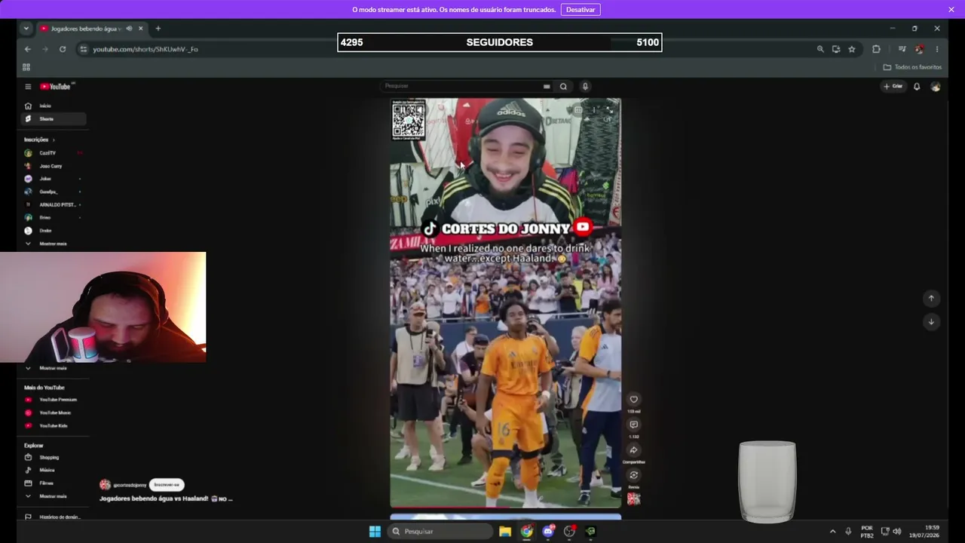
Task: Open Chrome extensions puzzle icon
Action: point(876,49)
